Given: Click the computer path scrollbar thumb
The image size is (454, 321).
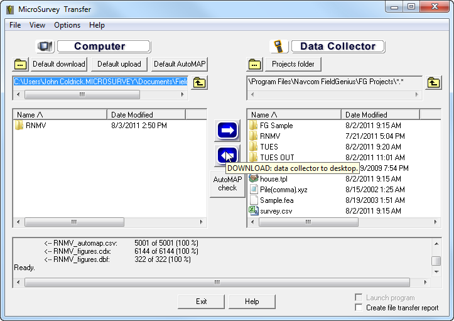Looking at the screenshot, I should [x=82, y=94].
